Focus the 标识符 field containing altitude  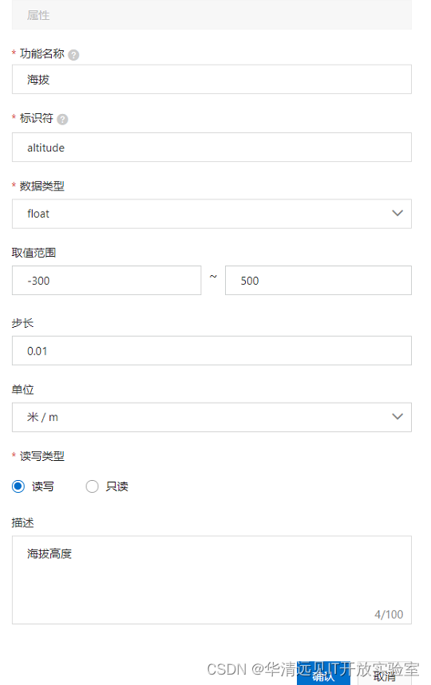coord(212,148)
